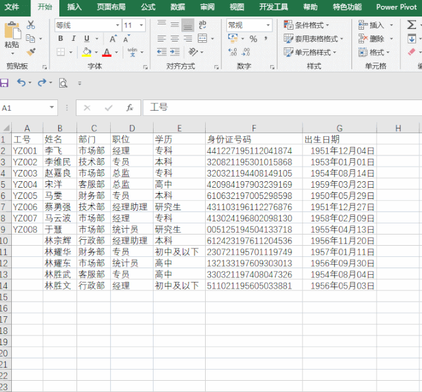422x392 pixels.
Task: Click the 删除 cells button
Action: (x=371, y=39)
